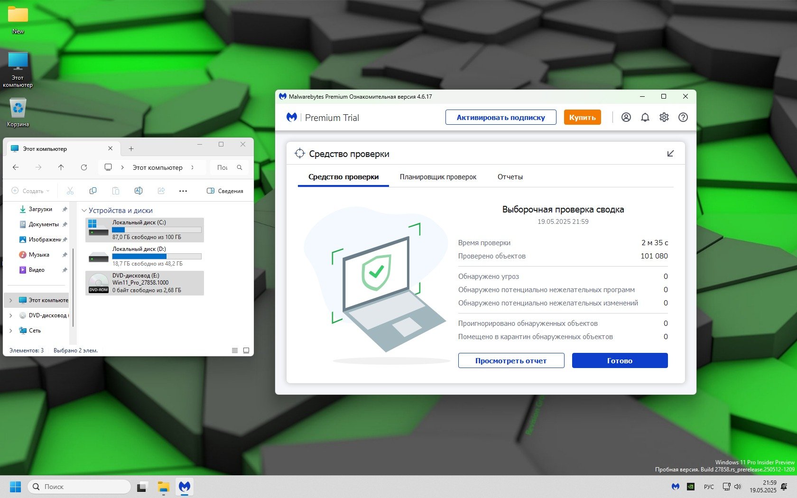Viewport: 797px width, 498px height.
Task: Switch Explorer to large icons view
Action: click(246, 350)
